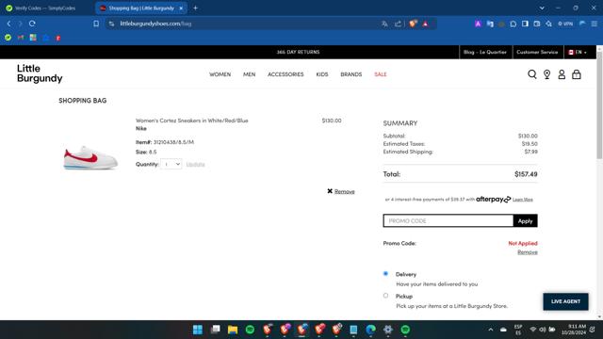Image resolution: width=603 pixels, height=339 pixels.
Task: Open the new tab plus button
Action: [195, 8]
